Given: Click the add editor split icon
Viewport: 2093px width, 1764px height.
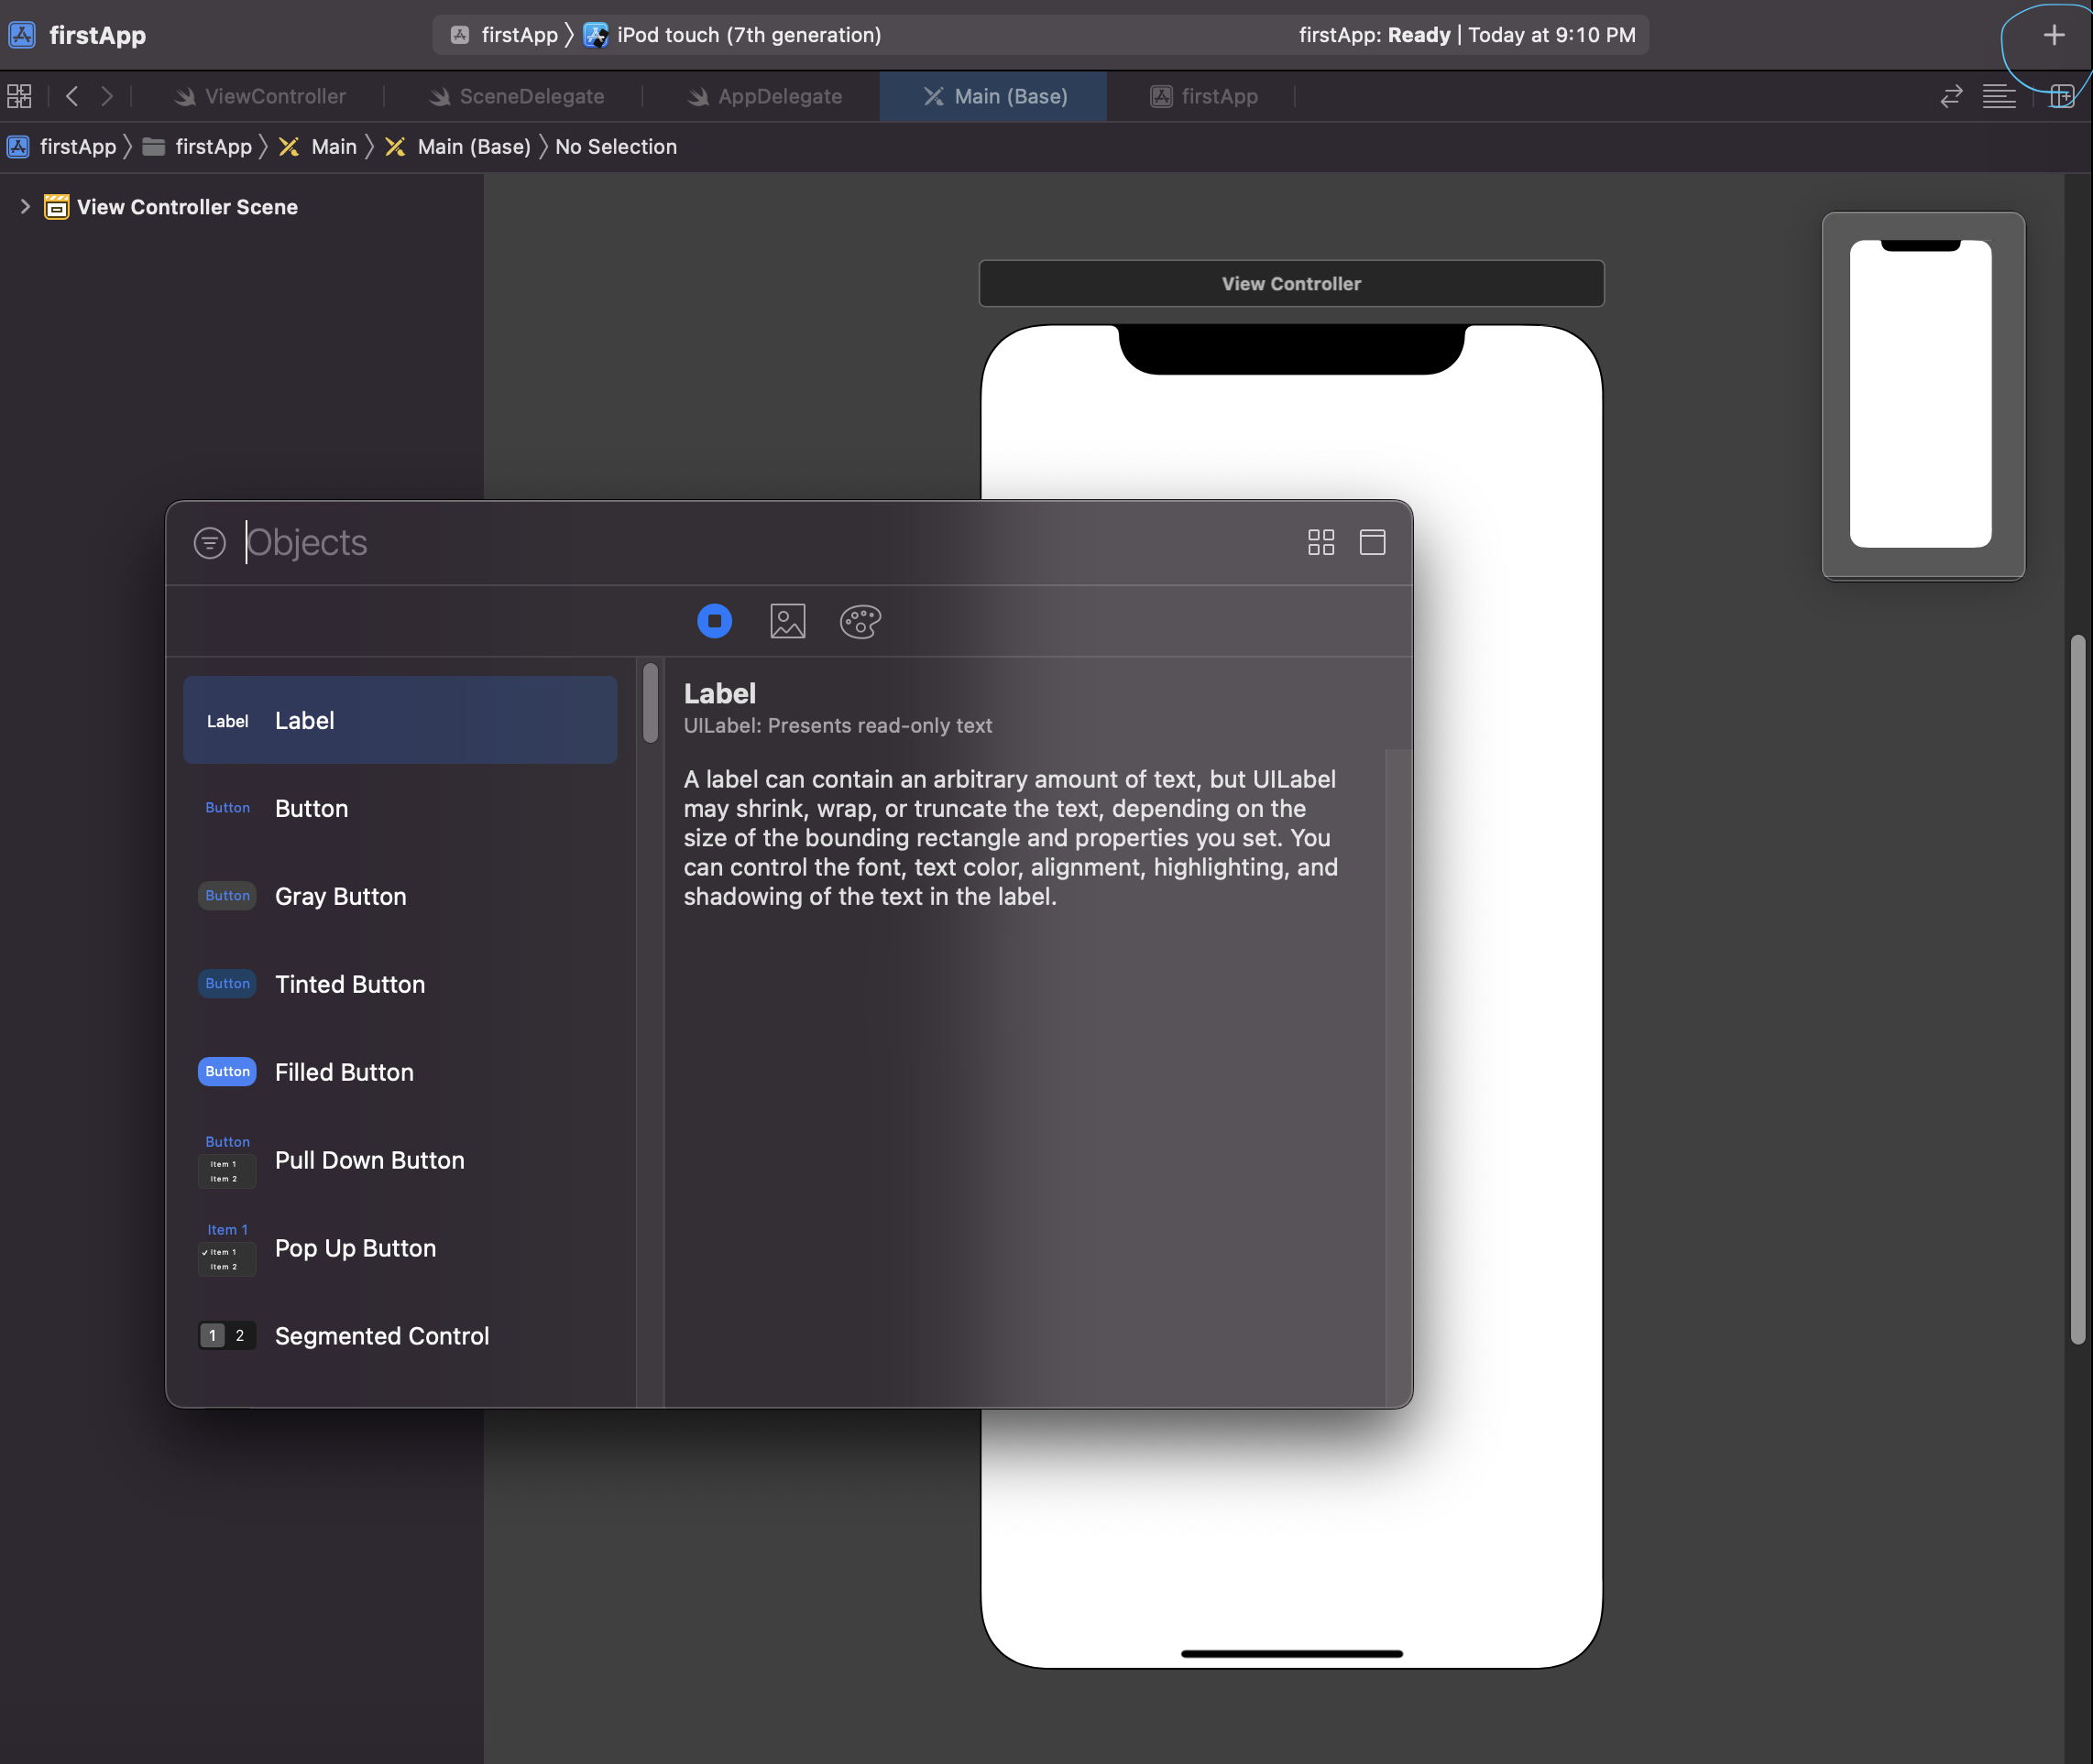Looking at the screenshot, I should (x=2061, y=96).
